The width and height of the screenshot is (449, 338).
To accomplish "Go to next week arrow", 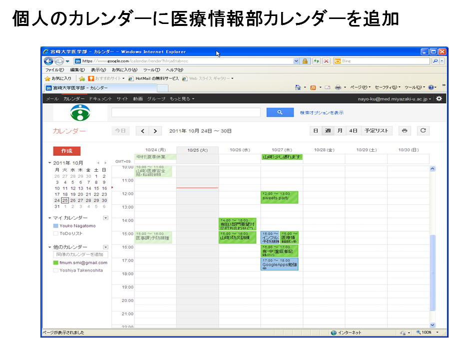I will 155,131.
